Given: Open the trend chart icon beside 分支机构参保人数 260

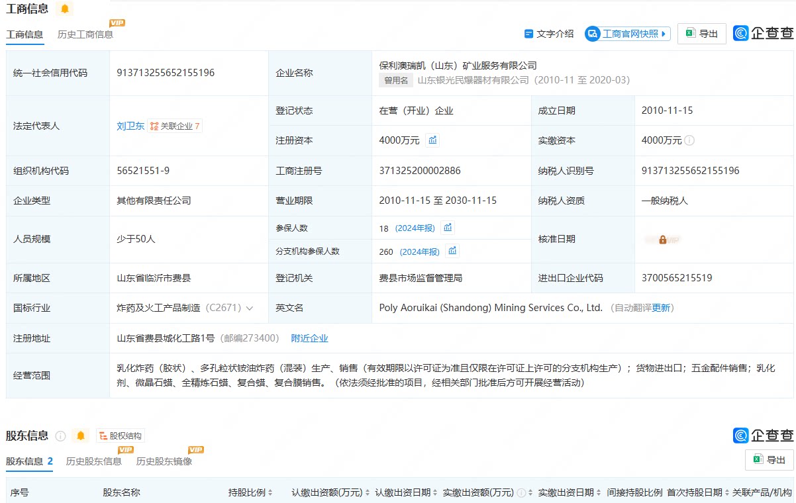Looking at the screenshot, I should 452,251.
